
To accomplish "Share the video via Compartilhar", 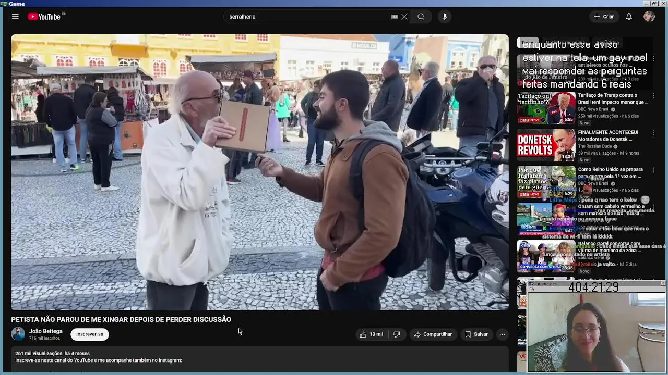I will coord(433,334).
